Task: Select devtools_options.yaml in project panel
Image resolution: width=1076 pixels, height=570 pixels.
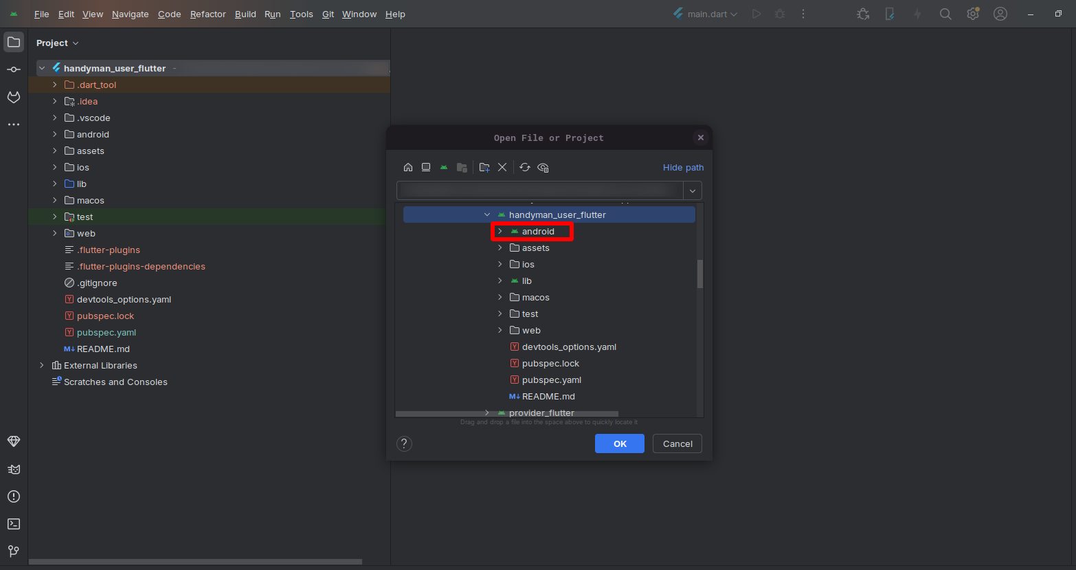Action: (x=124, y=299)
